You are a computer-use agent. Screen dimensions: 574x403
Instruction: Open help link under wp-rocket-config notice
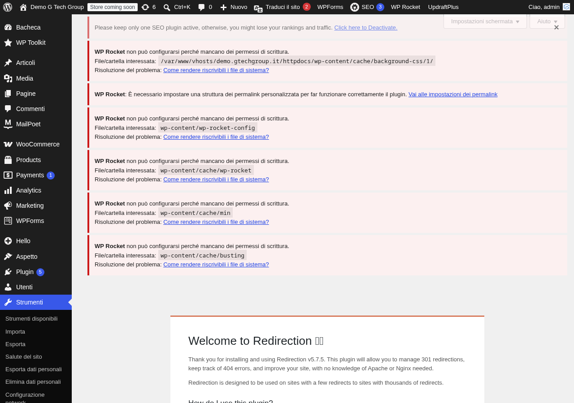pos(216,137)
